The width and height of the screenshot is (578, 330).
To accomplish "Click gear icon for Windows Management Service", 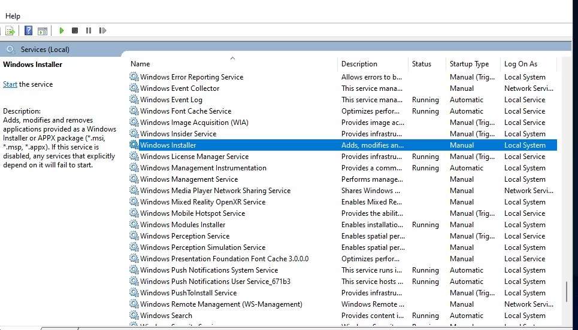I will tap(134, 179).
